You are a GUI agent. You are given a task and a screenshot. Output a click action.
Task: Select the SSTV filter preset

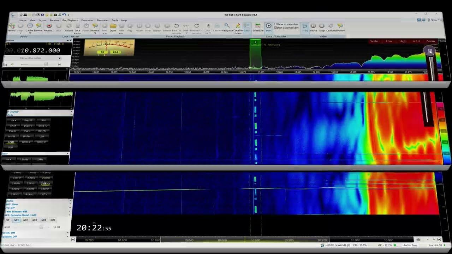pos(44,194)
